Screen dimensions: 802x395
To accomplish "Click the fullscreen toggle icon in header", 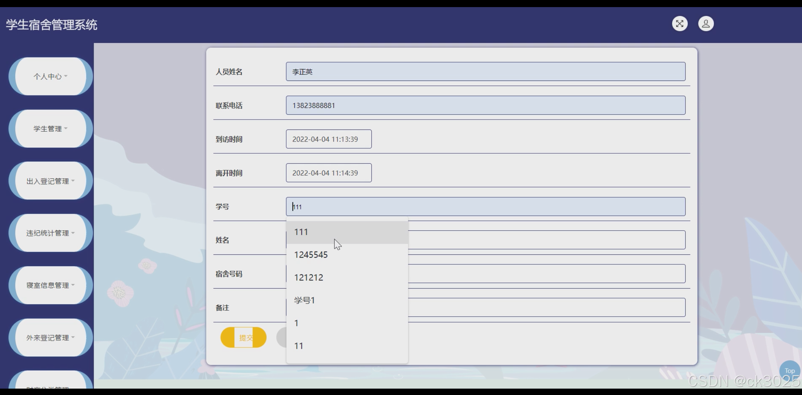I will pyautogui.click(x=680, y=24).
